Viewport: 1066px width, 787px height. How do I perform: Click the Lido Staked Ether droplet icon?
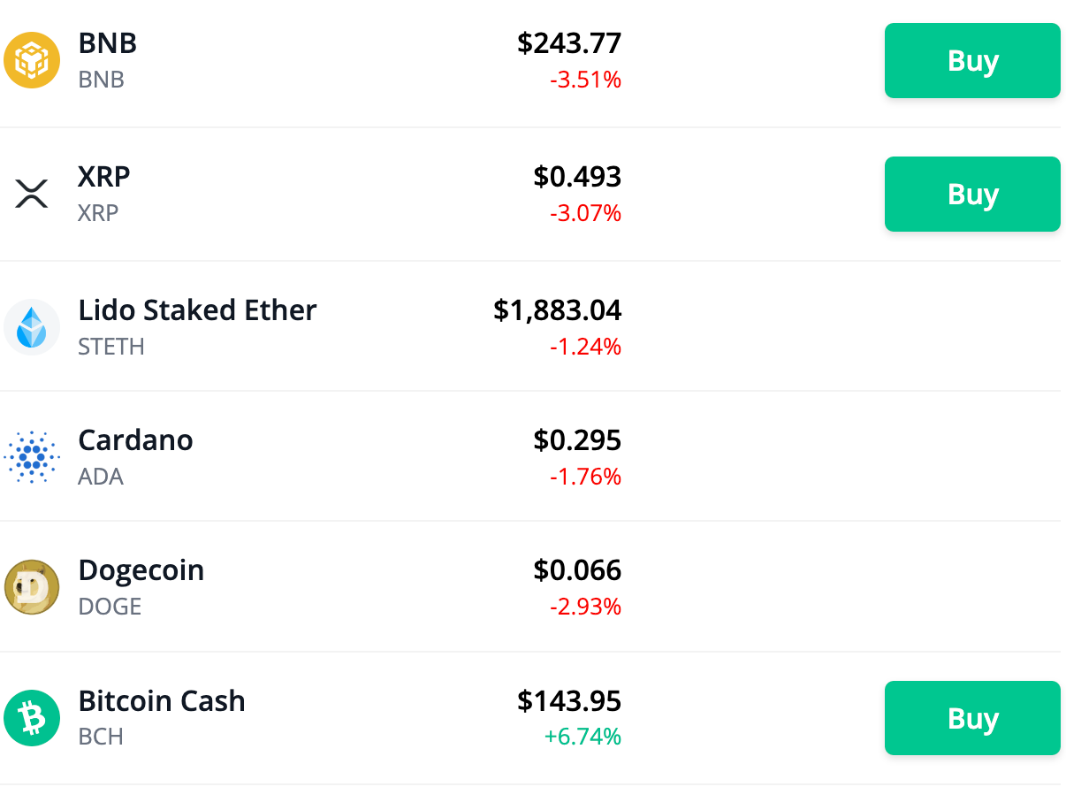coord(32,325)
